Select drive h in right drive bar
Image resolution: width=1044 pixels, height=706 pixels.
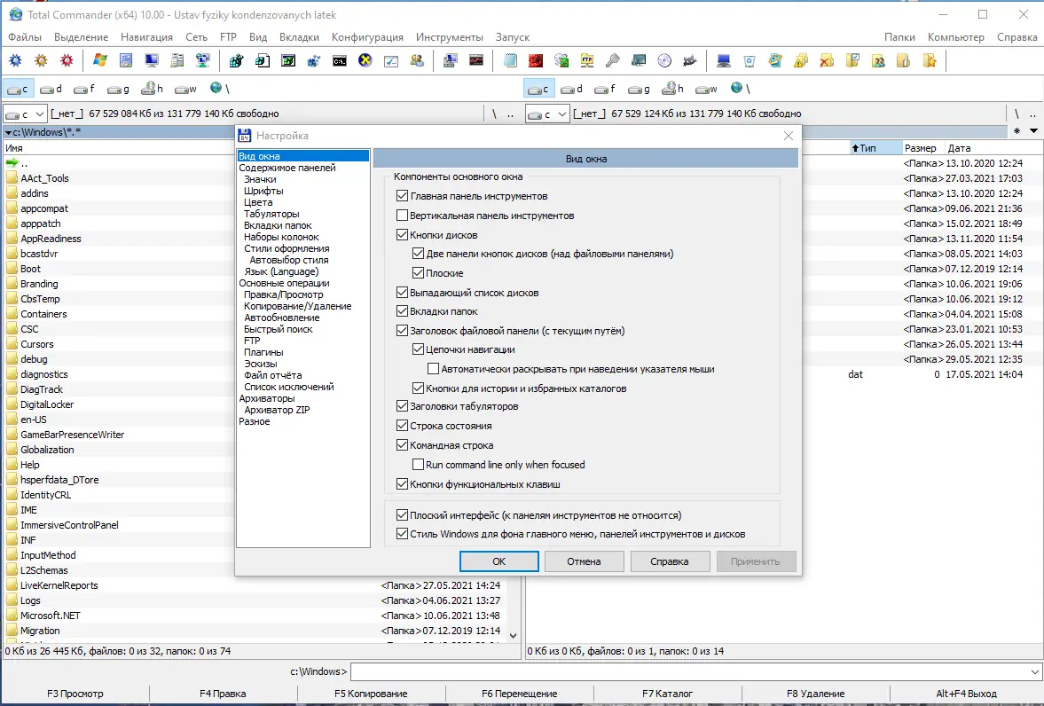pyautogui.click(x=672, y=89)
